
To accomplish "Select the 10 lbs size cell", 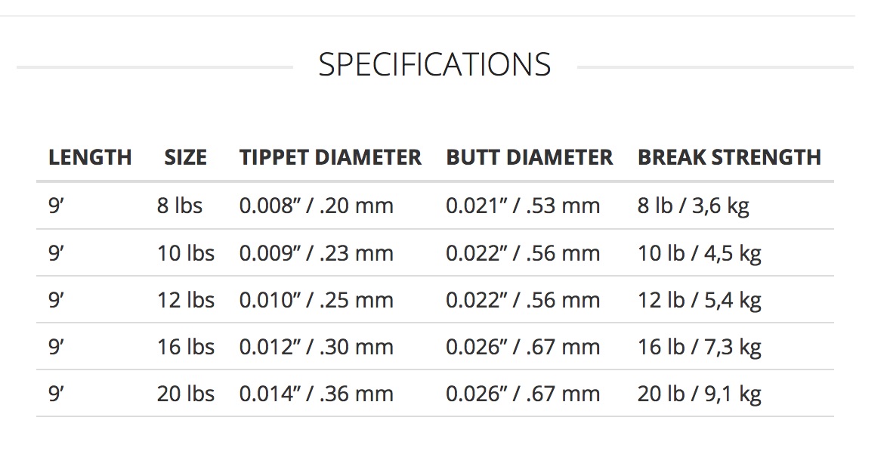I will pyautogui.click(x=186, y=253).
